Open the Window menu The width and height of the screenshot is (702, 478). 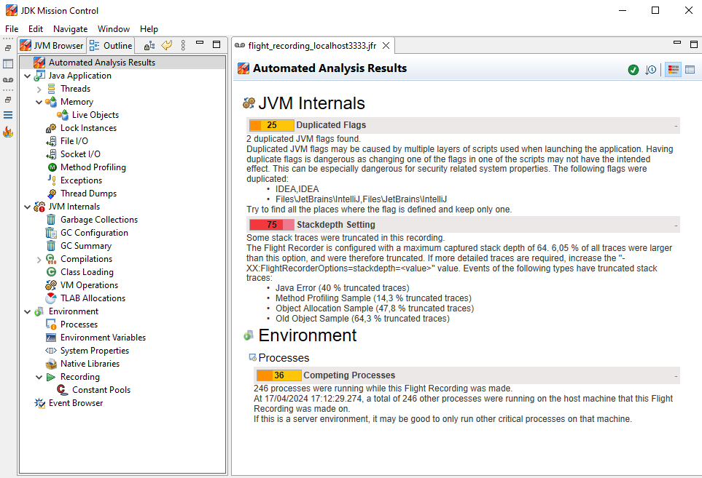(114, 29)
